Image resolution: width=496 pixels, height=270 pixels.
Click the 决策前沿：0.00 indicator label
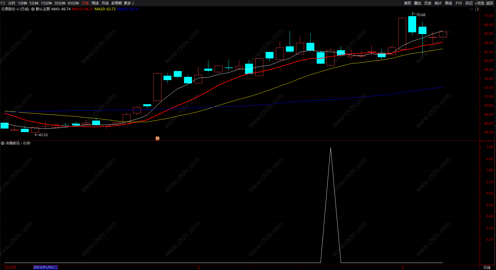tap(18, 143)
